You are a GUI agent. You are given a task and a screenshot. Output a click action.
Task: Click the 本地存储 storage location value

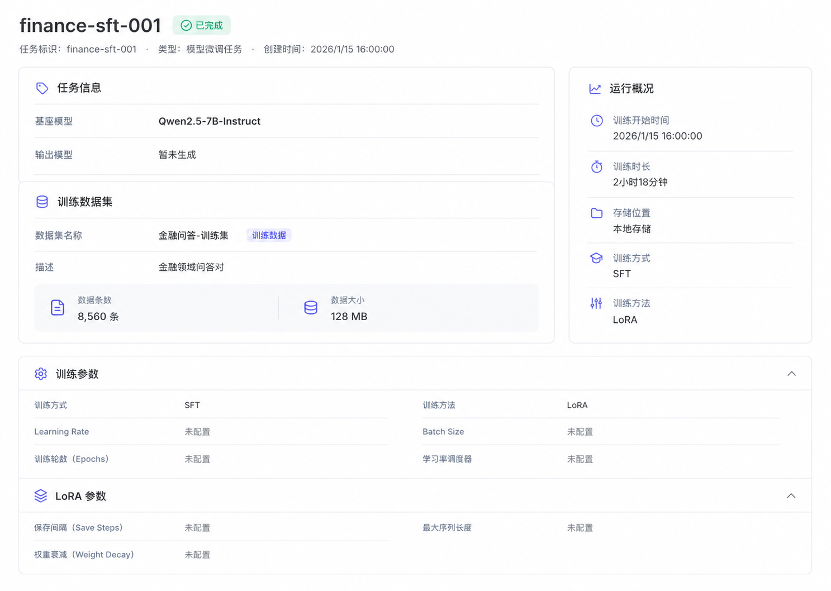(x=632, y=229)
